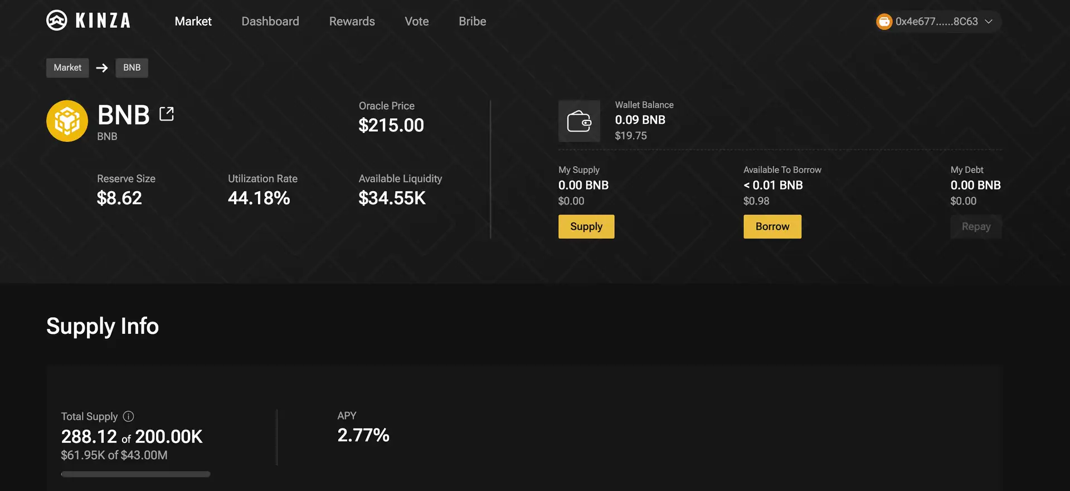Viewport: 1070px width, 491px height.
Task: Open the BNB external link icon
Action: [x=167, y=114]
